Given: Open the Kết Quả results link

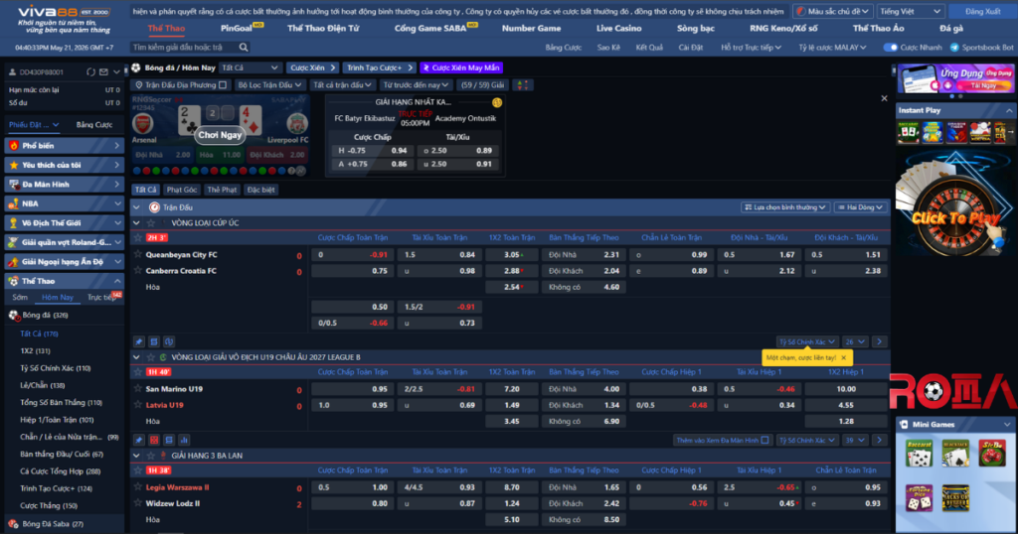Looking at the screenshot, I should tap(649, 48).
